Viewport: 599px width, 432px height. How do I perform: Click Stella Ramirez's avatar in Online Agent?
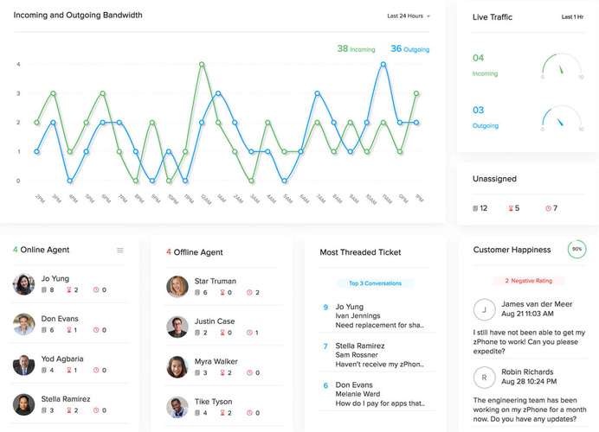pos(23,404)
